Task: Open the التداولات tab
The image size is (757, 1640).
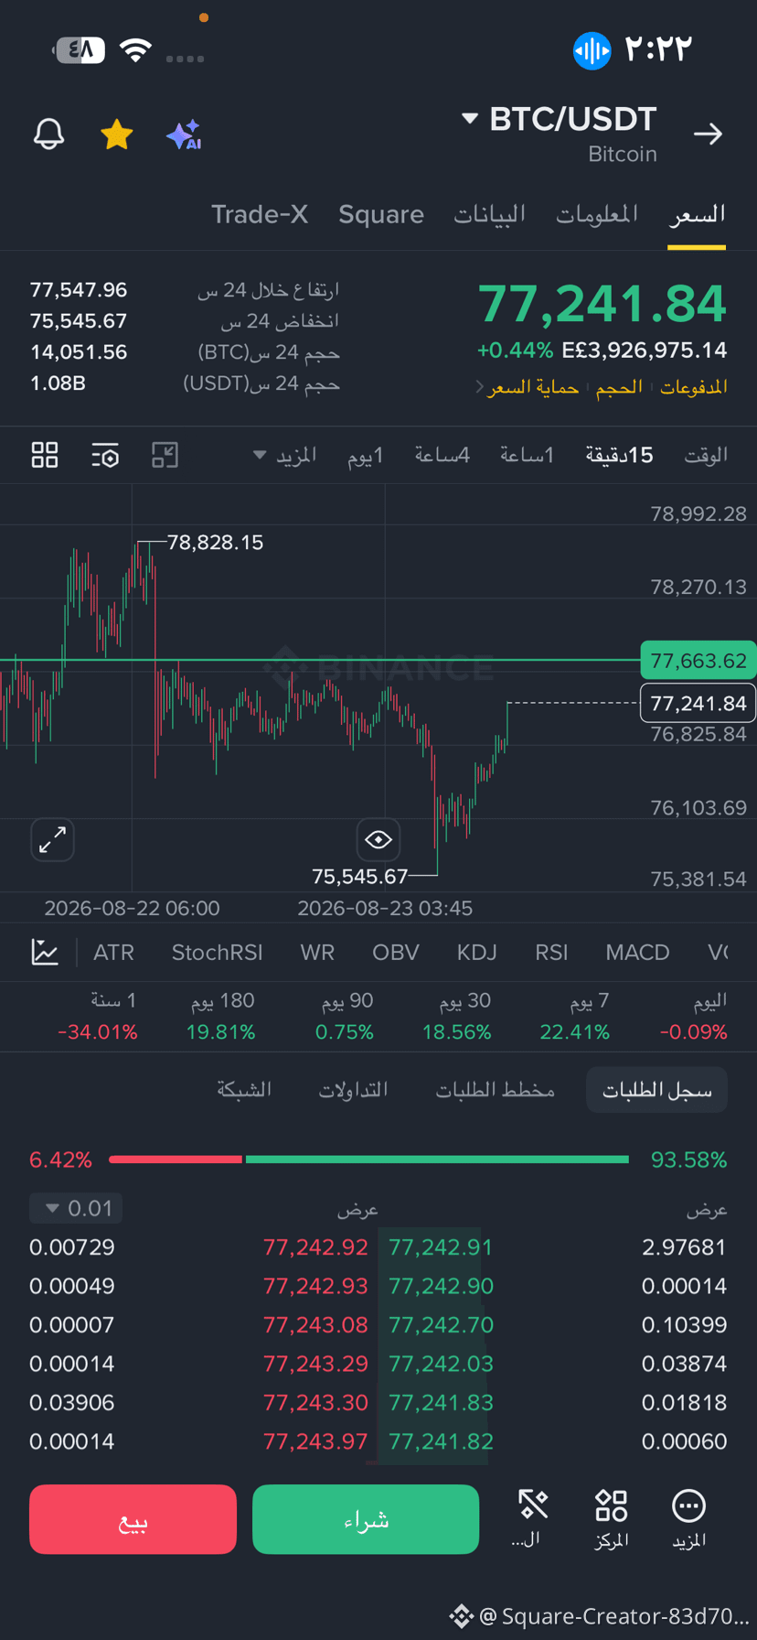Action: [x=353, y=1090]
